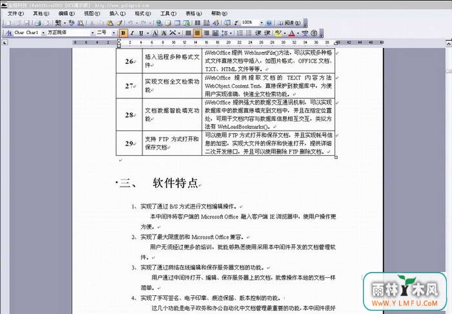Toggle Italic formatting button
452x314 pixels.
pos(132,33)
